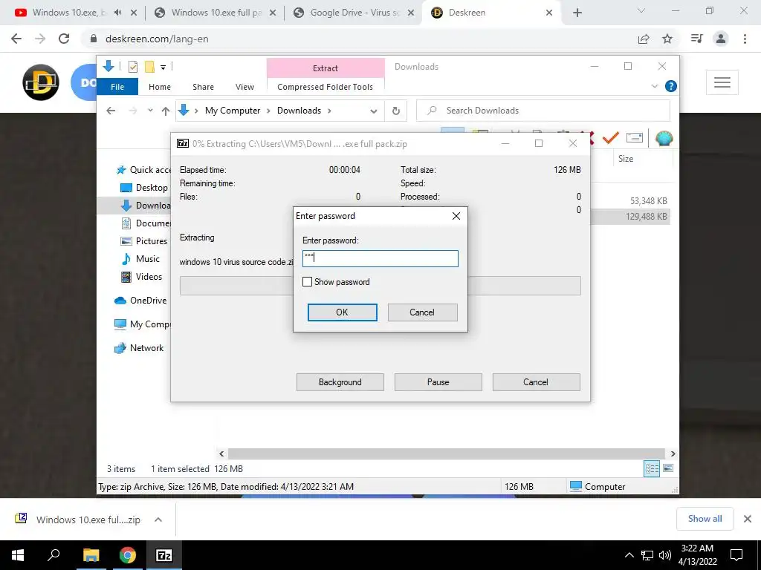Viewport: 761px width, 570px height.
Task: Click the 129,488 KB file row
Action: click(x=630, y=217)
